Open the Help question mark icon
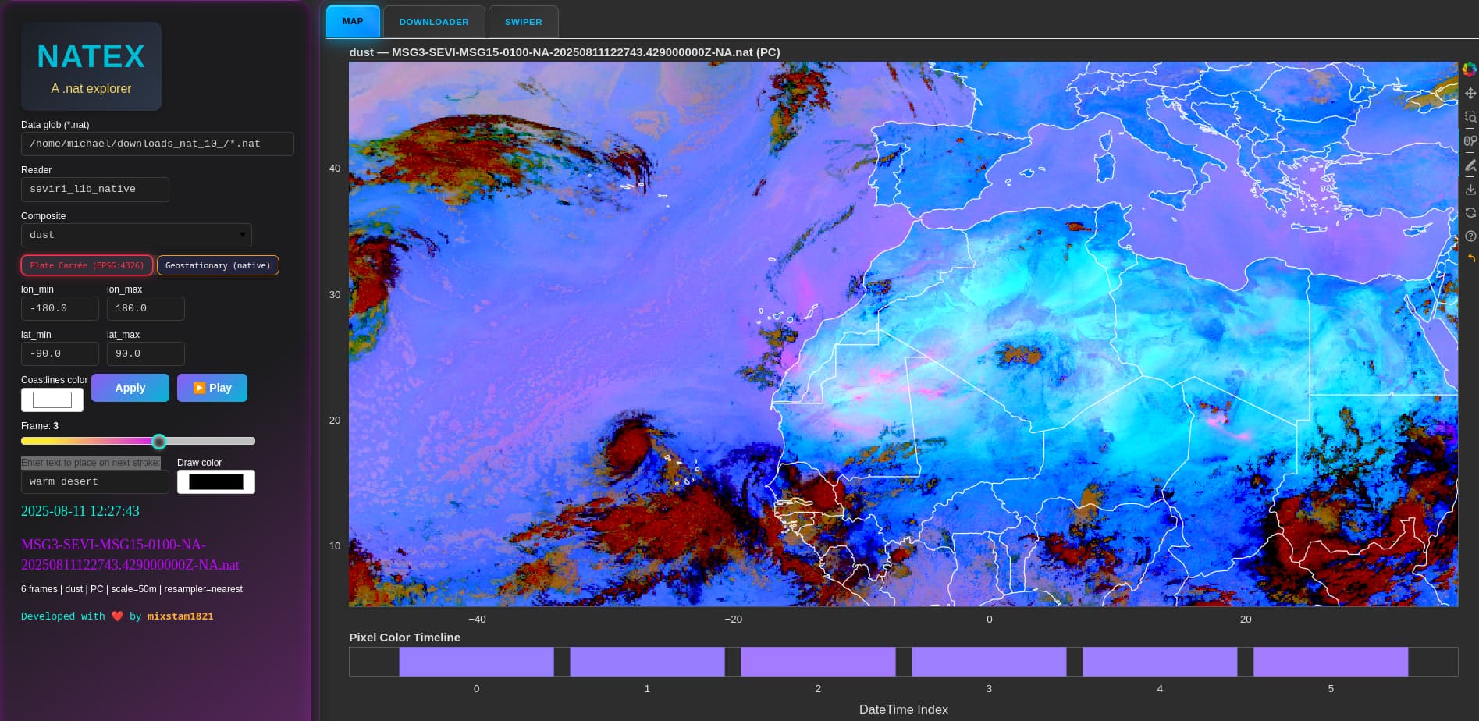This screenshot has width=1479, height=721. (1470, 236)
